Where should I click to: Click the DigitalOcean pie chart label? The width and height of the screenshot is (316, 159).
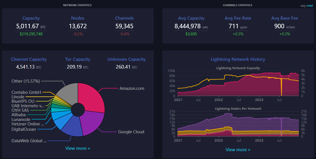click(x=24, y=129)
